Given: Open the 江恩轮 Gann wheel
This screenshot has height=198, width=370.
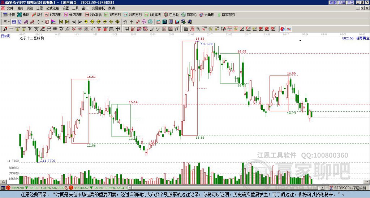Looking at the screenshot, I should [x=171, y=14].
